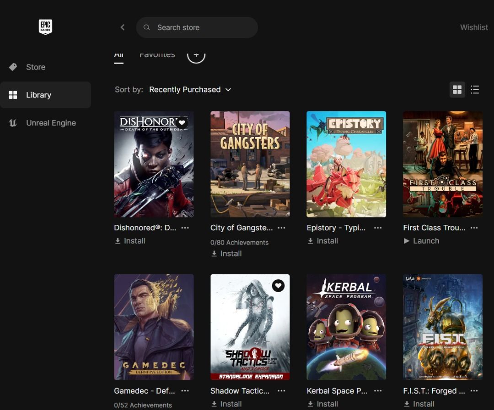
Task: Open the Kerbal Space Program cover
Action: [x=346, y=327]
